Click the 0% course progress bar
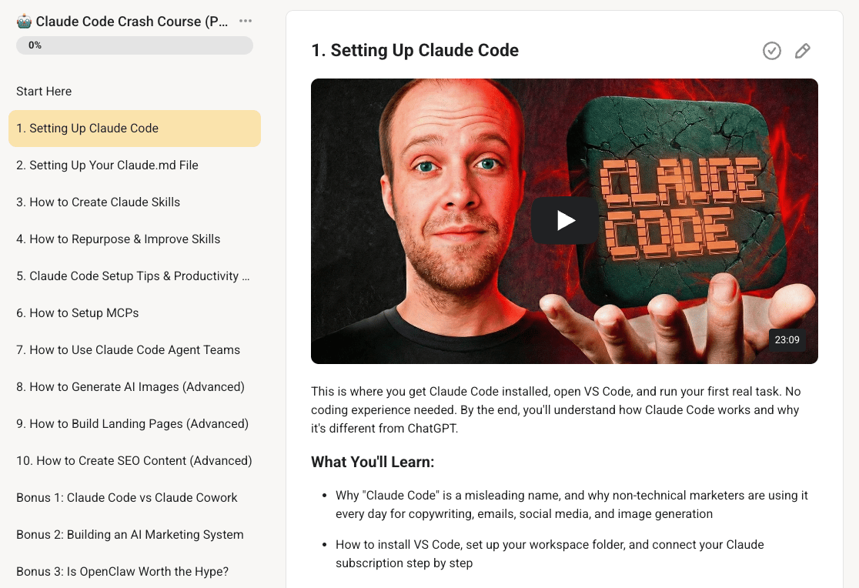This screenshot has height=588, width=859. click(x=134, y=45)
